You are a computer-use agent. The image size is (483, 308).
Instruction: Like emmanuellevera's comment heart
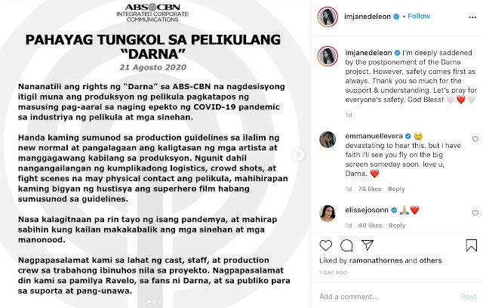pos(475,139)
